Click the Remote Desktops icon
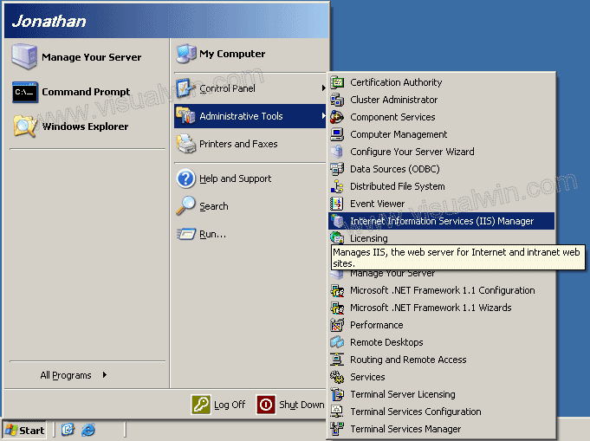Image resolution: width=590 pixels, height=441 pixels. click(x=337, y=342)
